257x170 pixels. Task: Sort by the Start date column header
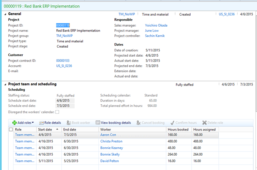tap(49, 129)
